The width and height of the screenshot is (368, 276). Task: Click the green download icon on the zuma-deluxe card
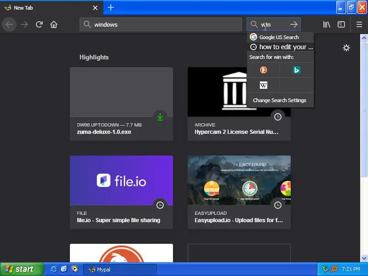[160, 117]
